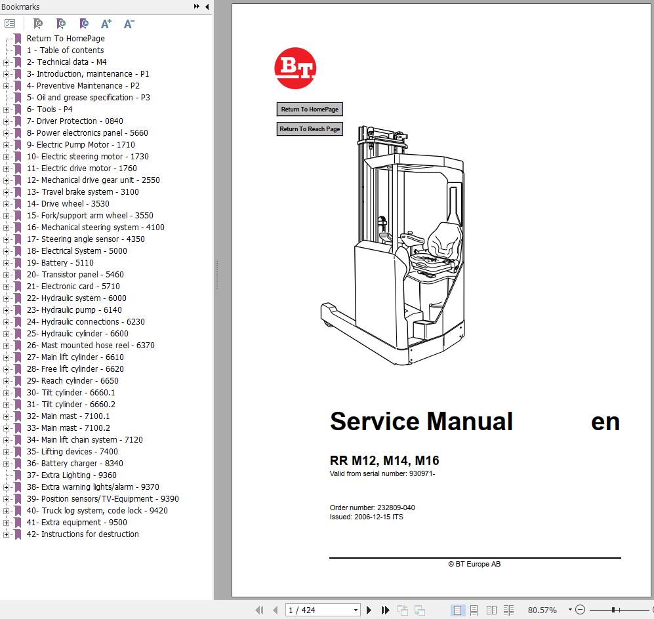Open 14- Drive wheel - 3530 bookmark
This screenshot has height=619, width=654.
coord(68,204)
